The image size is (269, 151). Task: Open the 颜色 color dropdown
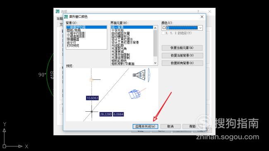200,28
